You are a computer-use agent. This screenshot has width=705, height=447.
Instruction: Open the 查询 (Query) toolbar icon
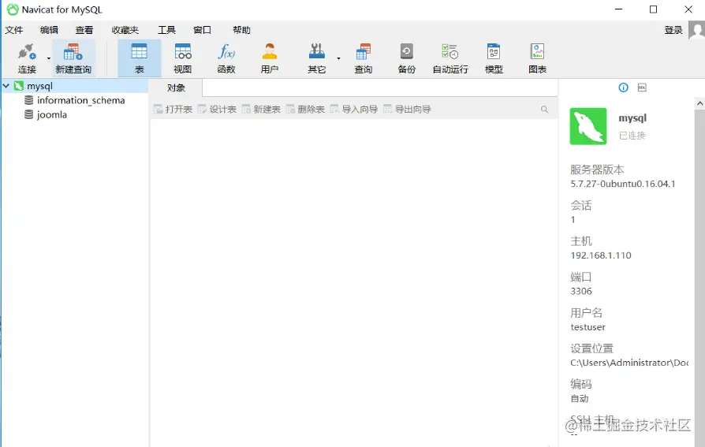pyautogui.click(x=363, y=58)
